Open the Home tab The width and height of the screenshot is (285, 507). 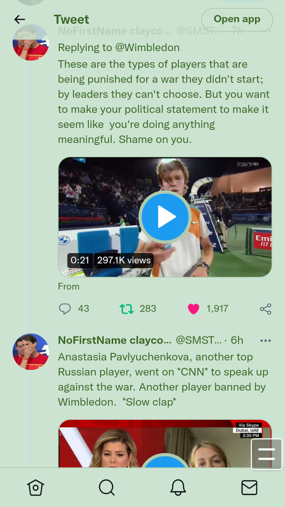tap(36, 488)
